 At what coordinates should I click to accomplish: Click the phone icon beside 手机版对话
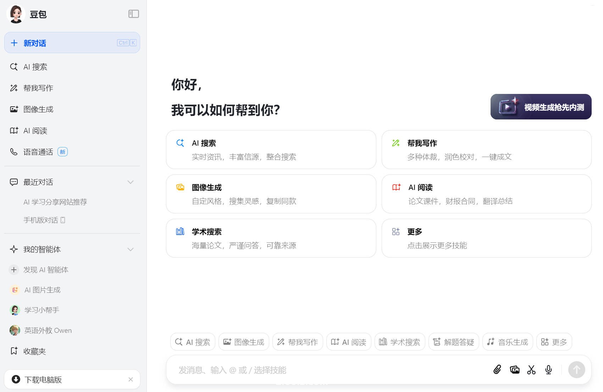click(x=63, y=220)
